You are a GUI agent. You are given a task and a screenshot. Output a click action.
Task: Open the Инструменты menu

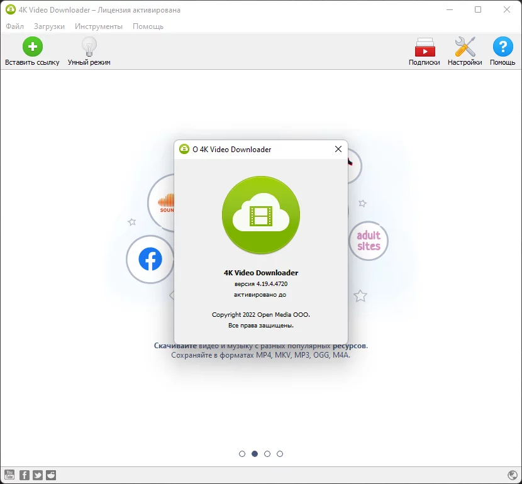point(99,26)
